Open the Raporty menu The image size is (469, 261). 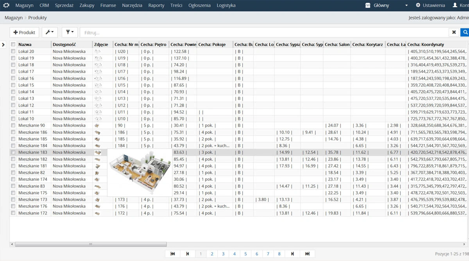point(156,5)
